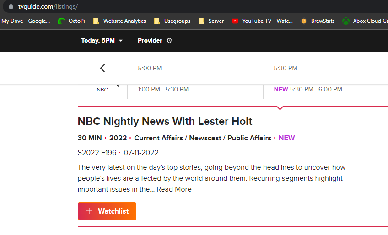Screen dimensions: 388x235
Task: Open the BrewStats bookmark
Action: (318, 21)
